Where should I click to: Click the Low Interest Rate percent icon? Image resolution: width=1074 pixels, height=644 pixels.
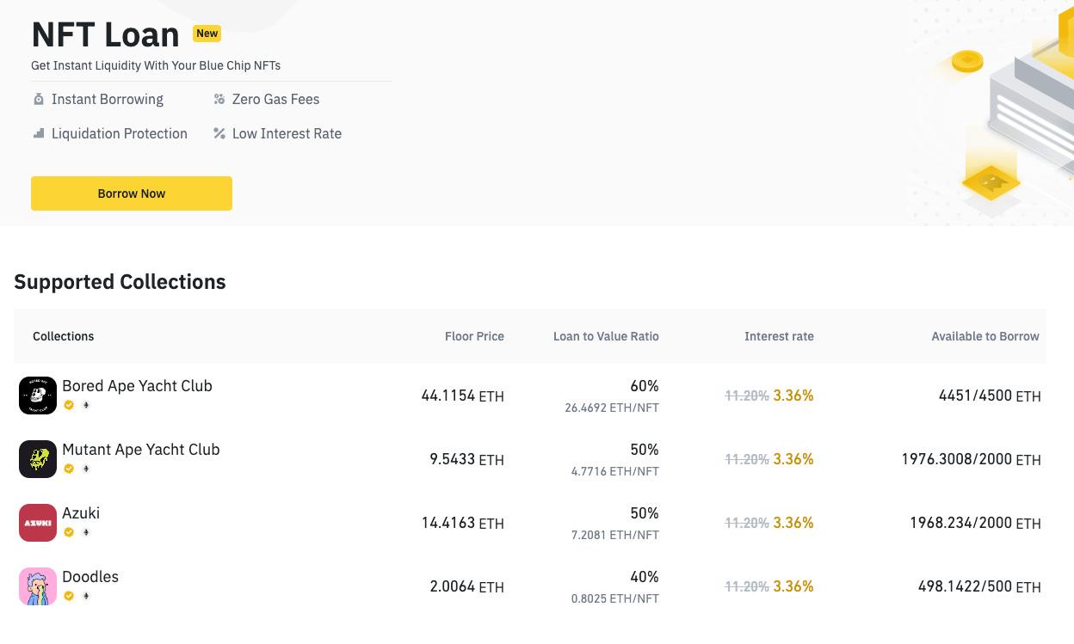coord(219,133)
